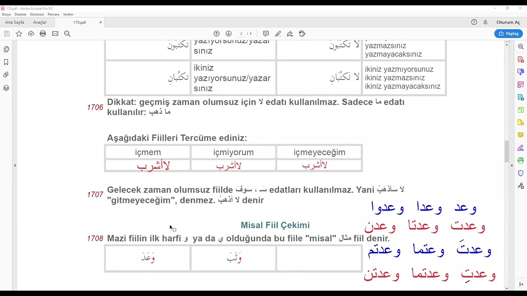
Task: Click the zoom magnifier in right pane
Action: coord(521,47)
